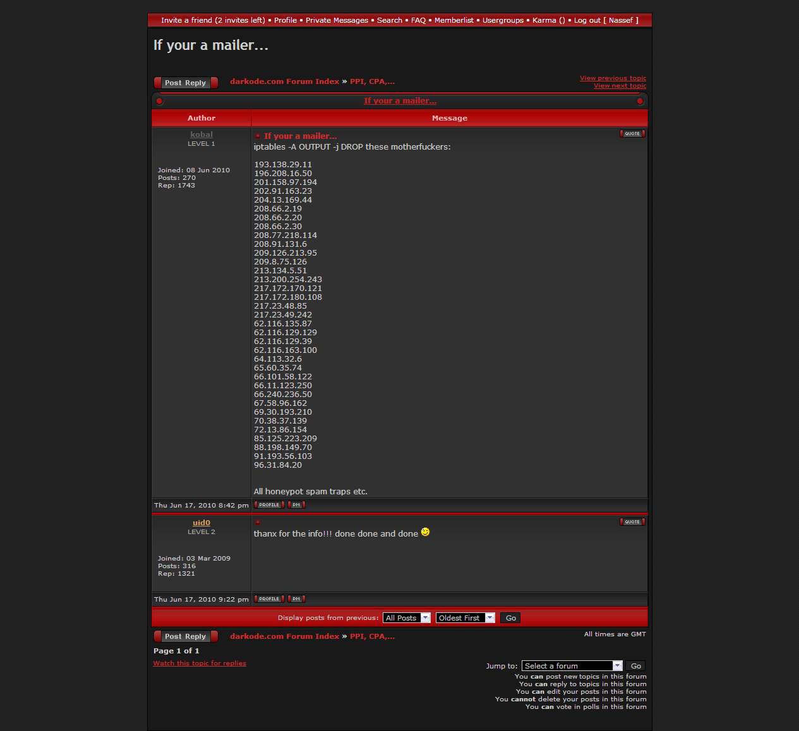Click the top Post Reply button

(x=186, y=83)
